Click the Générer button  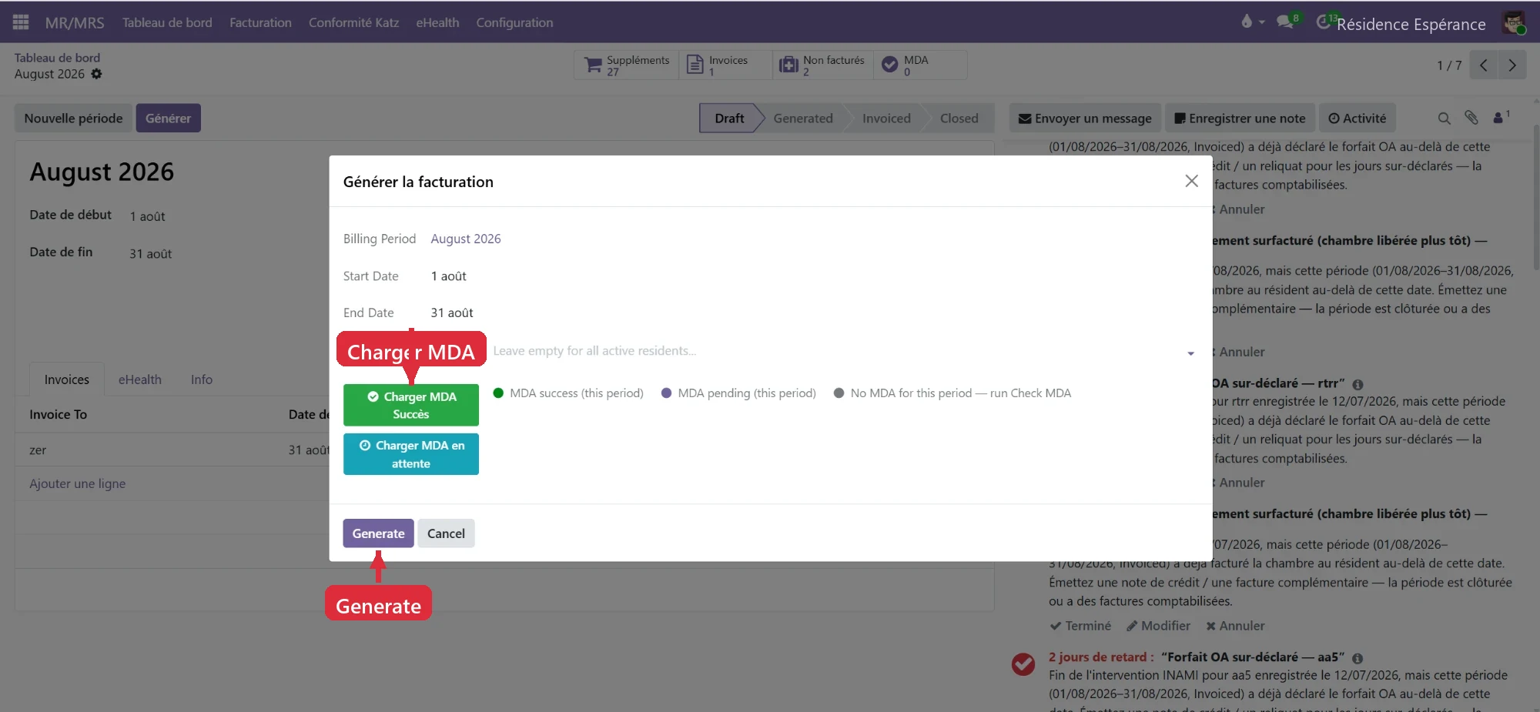tap(168, 118)
